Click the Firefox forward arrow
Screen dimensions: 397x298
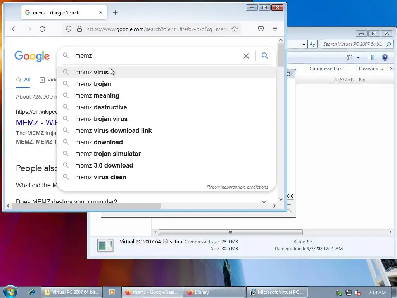coord(28,29)
